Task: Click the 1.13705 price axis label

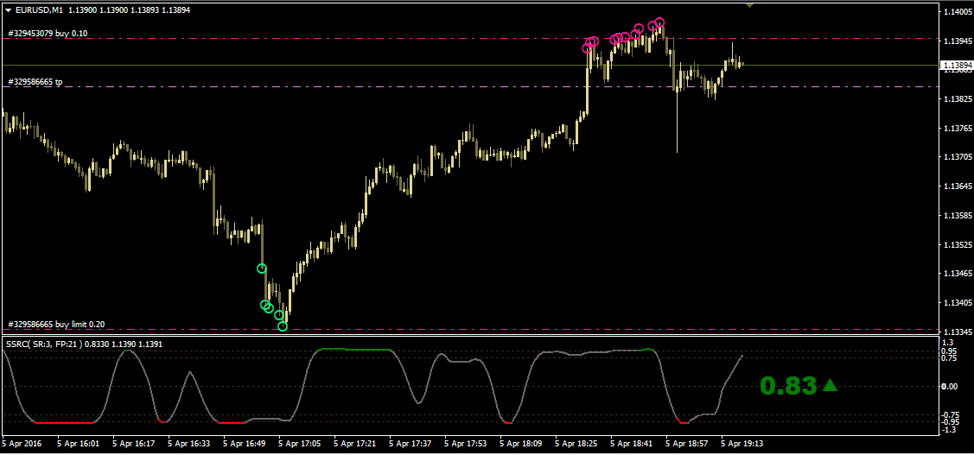Action: click(958, 157)
